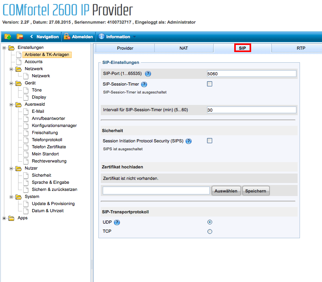This screenshot has height=282, width=322.
Task: Enable the SIPS security checkbox
Action: [x=209, y=141]
